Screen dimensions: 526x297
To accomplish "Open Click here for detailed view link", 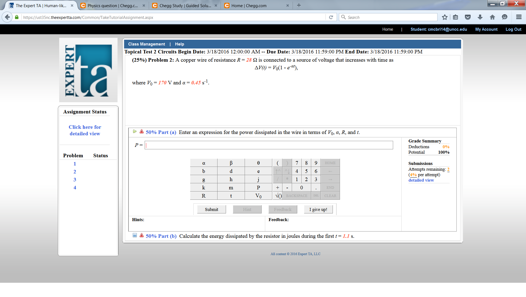I will tap(85, 130).
